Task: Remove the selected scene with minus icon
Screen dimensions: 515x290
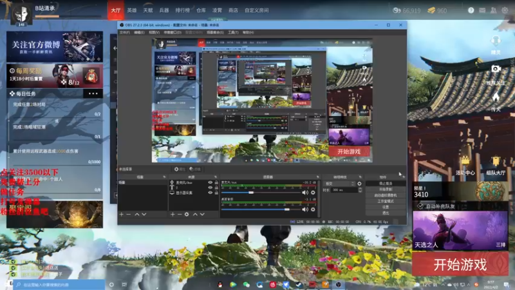Action: (128, 215)
